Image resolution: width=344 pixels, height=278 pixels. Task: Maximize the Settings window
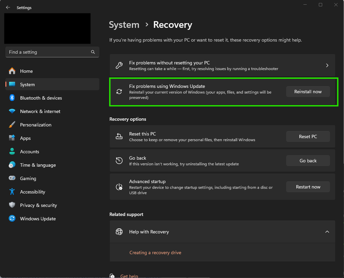[320, 5]
